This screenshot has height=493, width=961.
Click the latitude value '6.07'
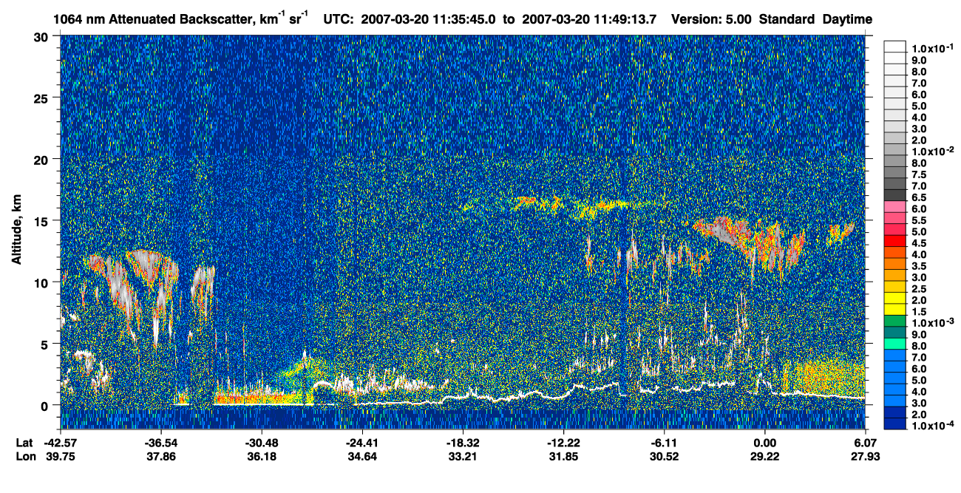[866, 442]
